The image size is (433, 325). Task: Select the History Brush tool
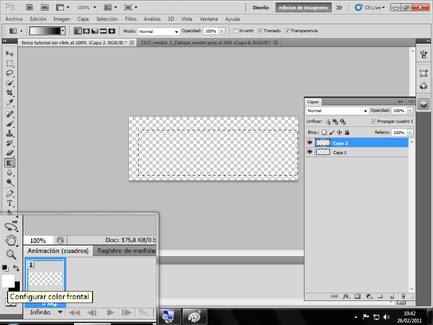pyautogui.click(x=10, y=143)
